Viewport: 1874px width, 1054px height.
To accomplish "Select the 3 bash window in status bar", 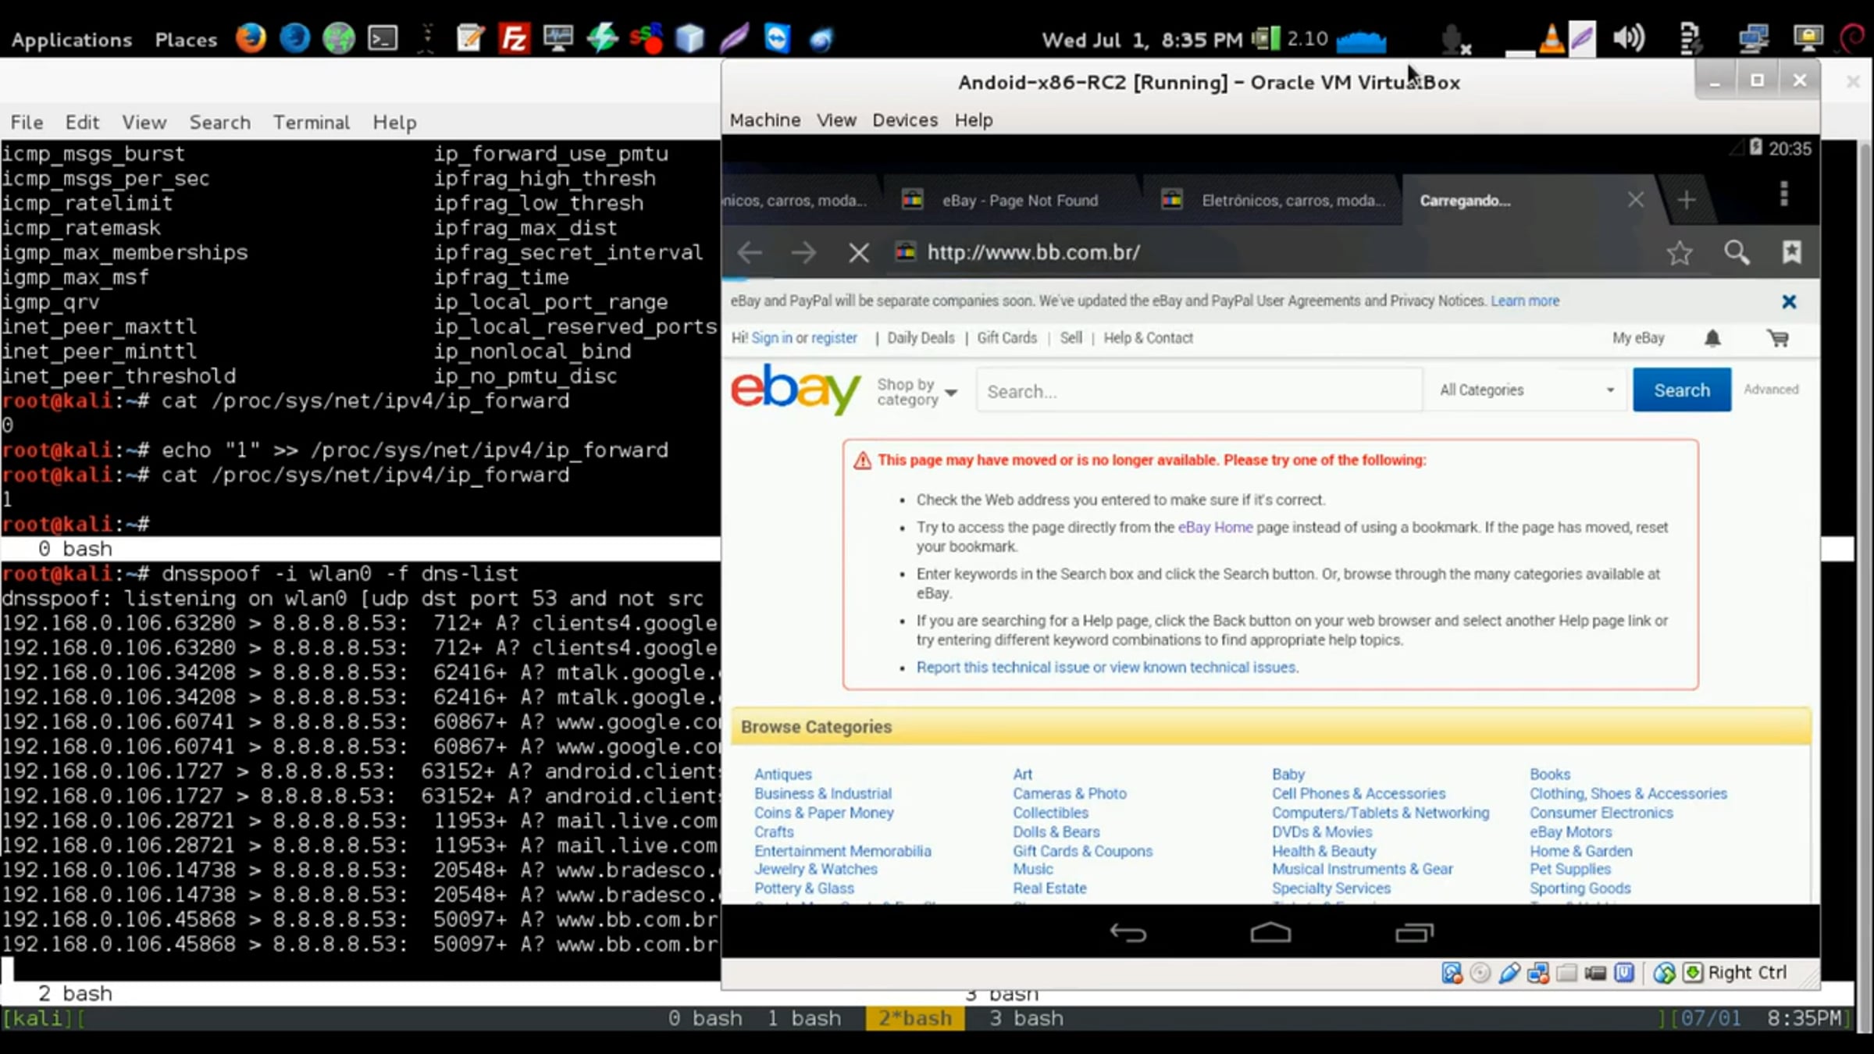I will (x=1026, y=1018).
